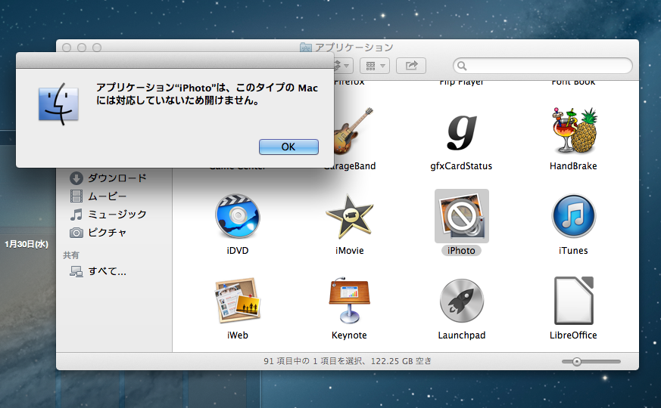Screen dimensions: 661x408
Task: Click the iDVD file name label
Action: tap(237, 251)
